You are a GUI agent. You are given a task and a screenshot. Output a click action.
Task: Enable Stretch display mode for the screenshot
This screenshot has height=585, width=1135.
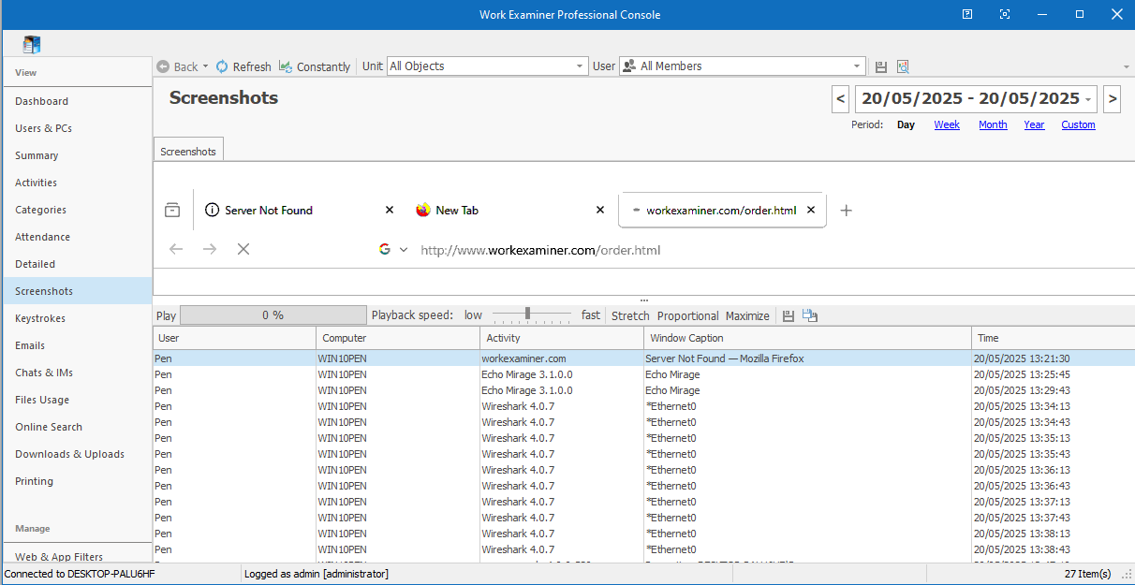pyautogui.click(x=630, y=315)
